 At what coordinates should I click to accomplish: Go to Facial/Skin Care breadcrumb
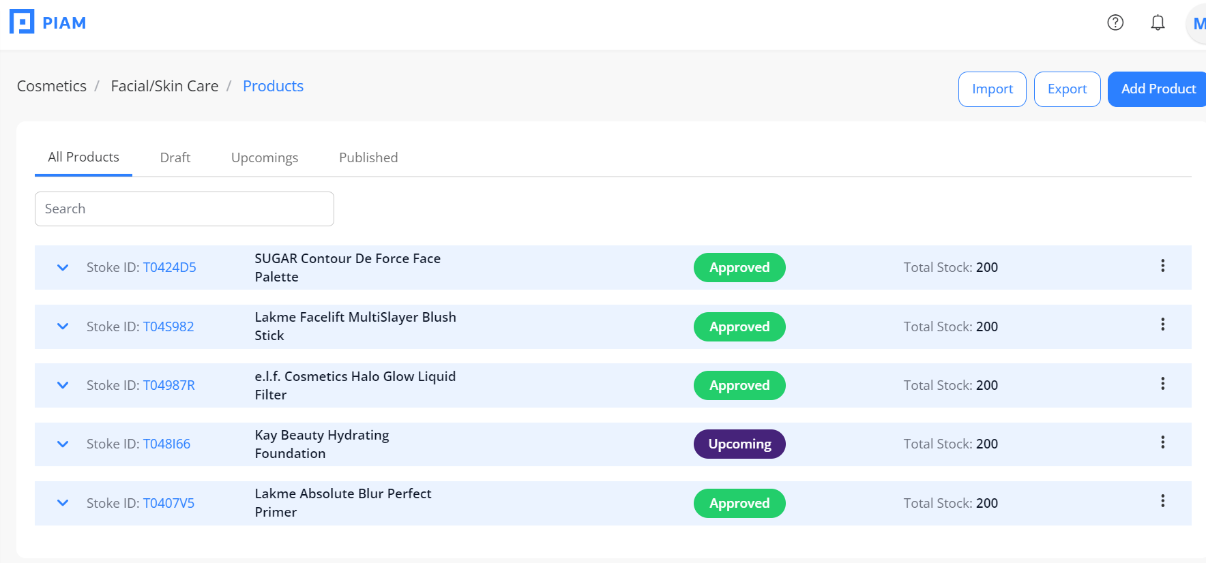(164, 86)
